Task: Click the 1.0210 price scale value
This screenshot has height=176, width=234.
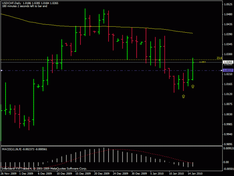Action: (x=228, y=74)
